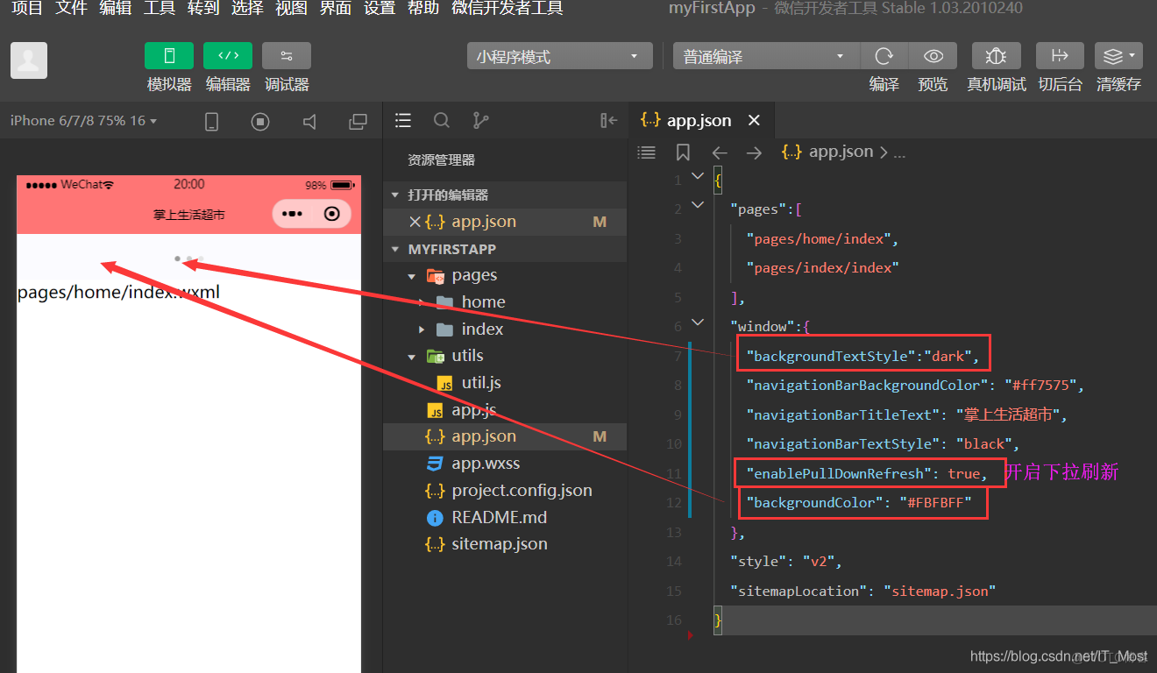
Task: Collapse the sidebar panel icon
Action: click(x=608, y=120)
